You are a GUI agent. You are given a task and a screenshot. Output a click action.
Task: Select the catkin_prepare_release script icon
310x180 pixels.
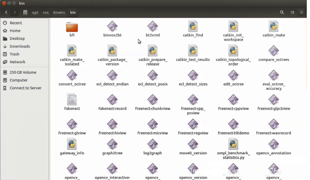click(152, 50)
